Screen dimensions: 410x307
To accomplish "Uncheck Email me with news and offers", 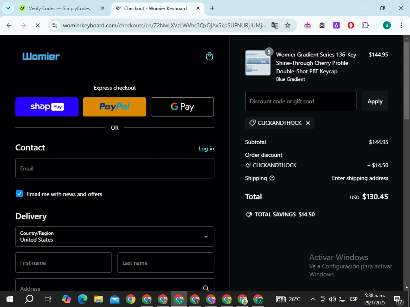I will [19, 194].
